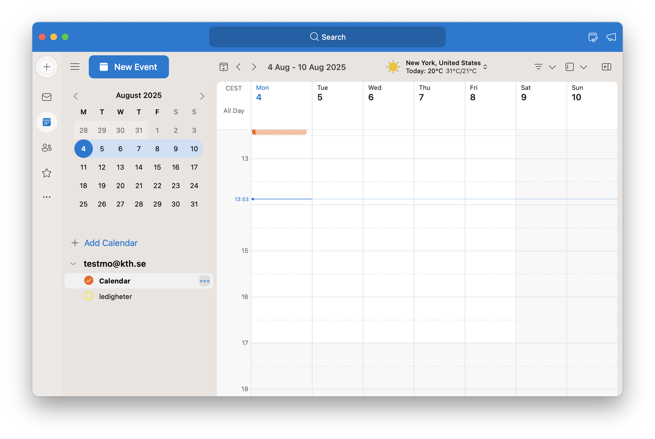Open the filter dropdown chevron
Viewport: 655px width, 439px height.
[x=552, y=67]
